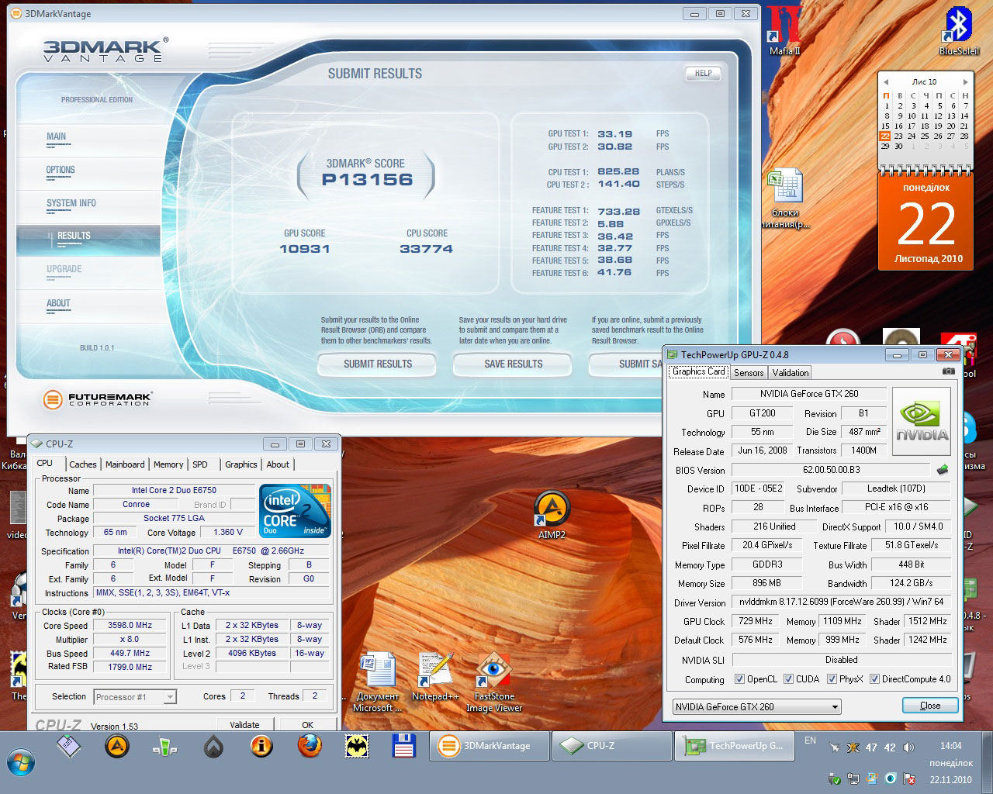
Task: Click the orange info icon in the taskbar
Action: coord(261,747)
